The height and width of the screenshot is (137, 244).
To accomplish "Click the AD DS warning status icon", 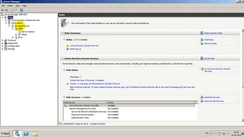I will (67, 46).
